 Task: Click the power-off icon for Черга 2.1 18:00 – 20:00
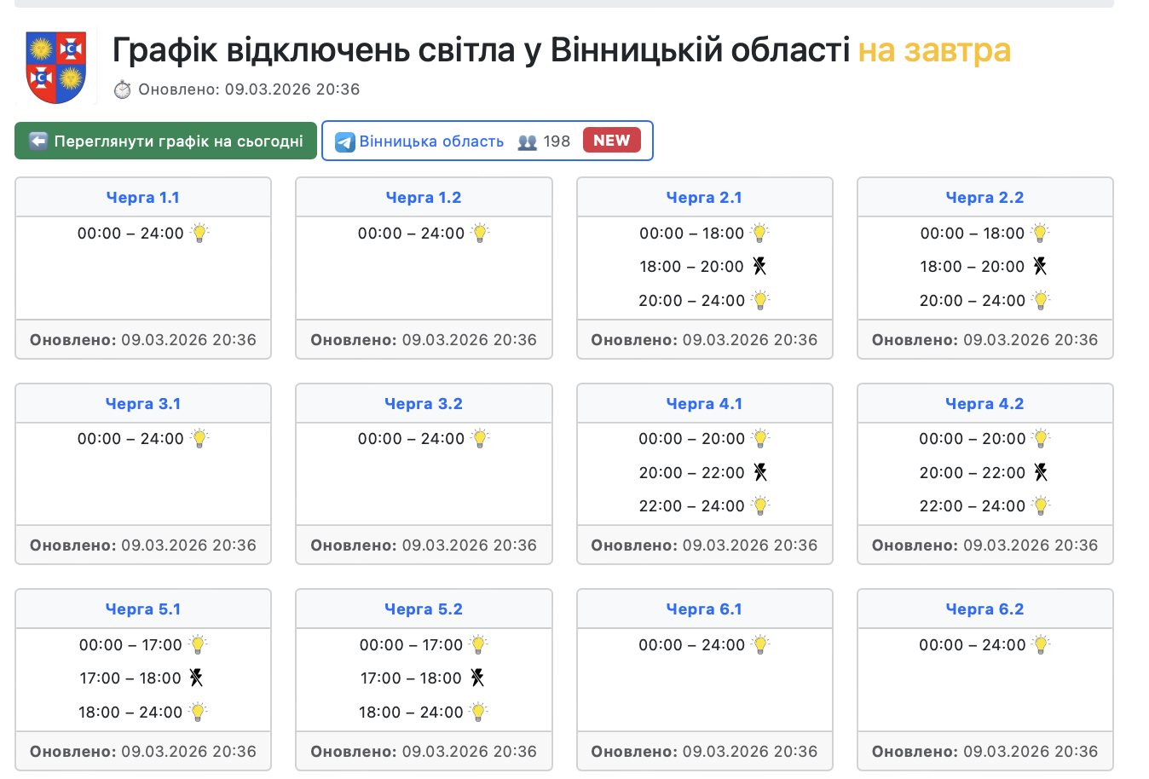point(759,267)
